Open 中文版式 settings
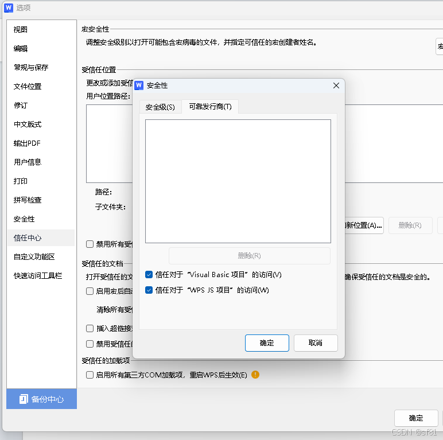Viewport: 443px width, 440px height. coord(41,124)
